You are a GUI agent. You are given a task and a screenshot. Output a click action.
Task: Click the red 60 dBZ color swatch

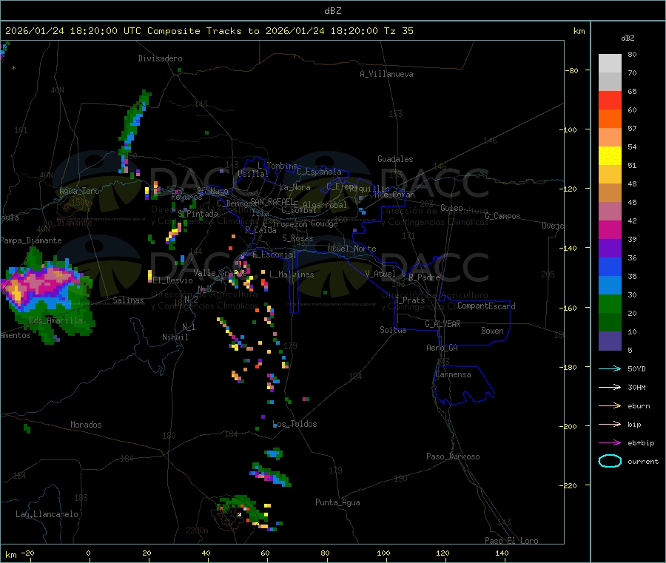pyautogui.click(x=610, y=100)
